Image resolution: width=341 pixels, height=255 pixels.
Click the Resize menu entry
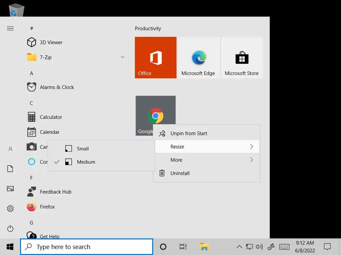(x=206, y=146)
